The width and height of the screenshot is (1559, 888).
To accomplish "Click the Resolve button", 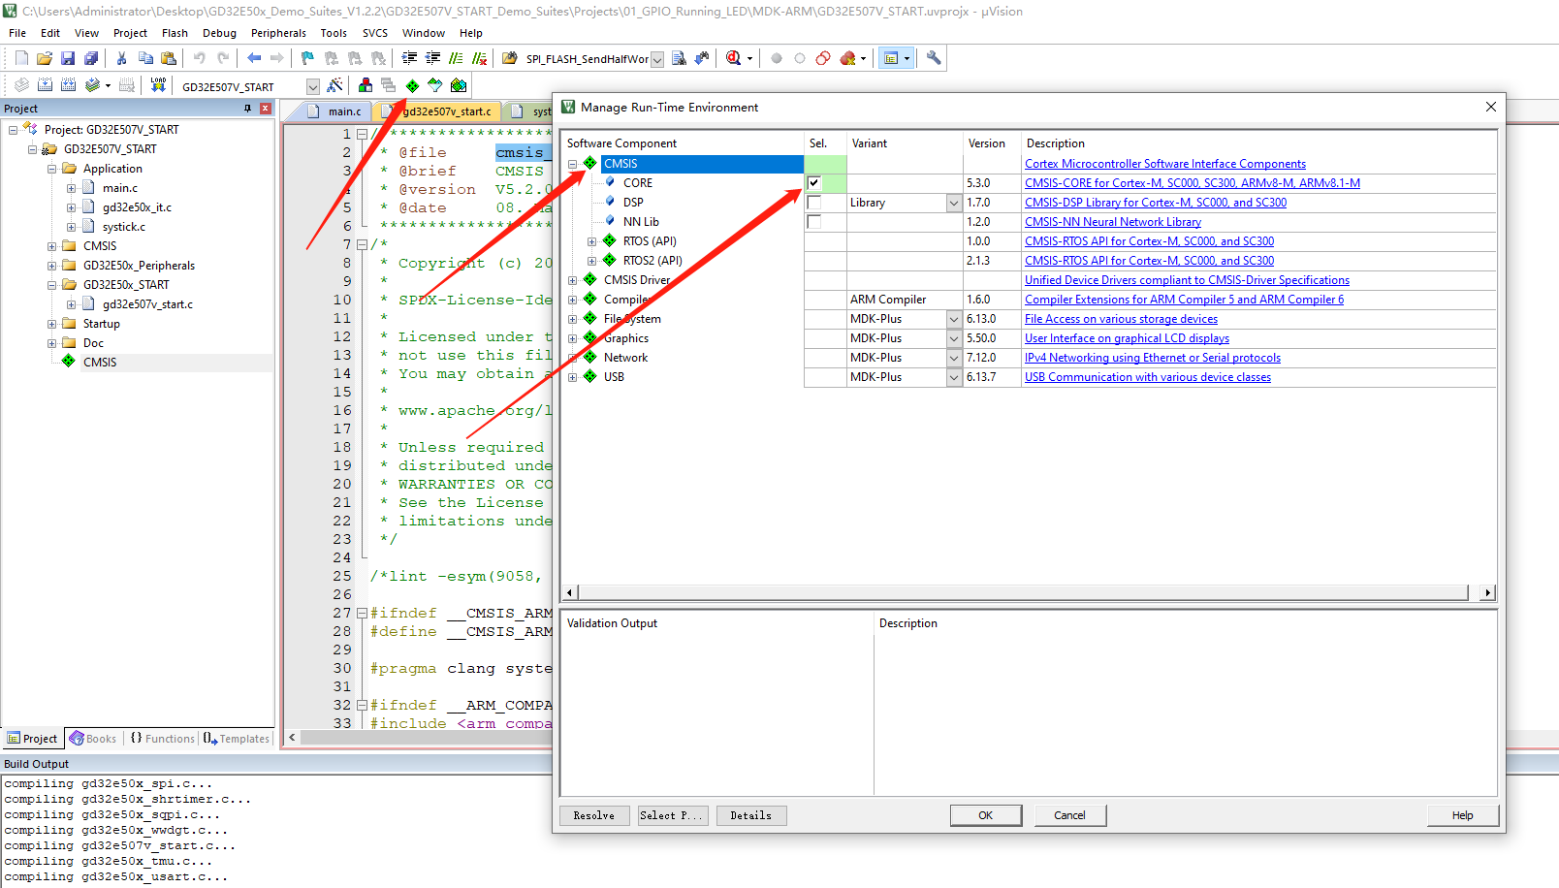I will tap(594, 815).
